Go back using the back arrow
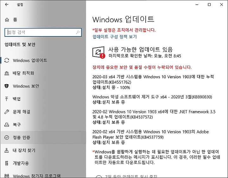The image size is (228, 178). point(7,4)
